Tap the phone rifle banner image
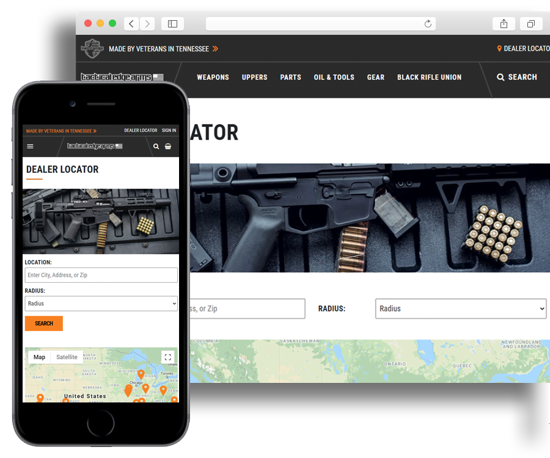 (x=101, y=221)
